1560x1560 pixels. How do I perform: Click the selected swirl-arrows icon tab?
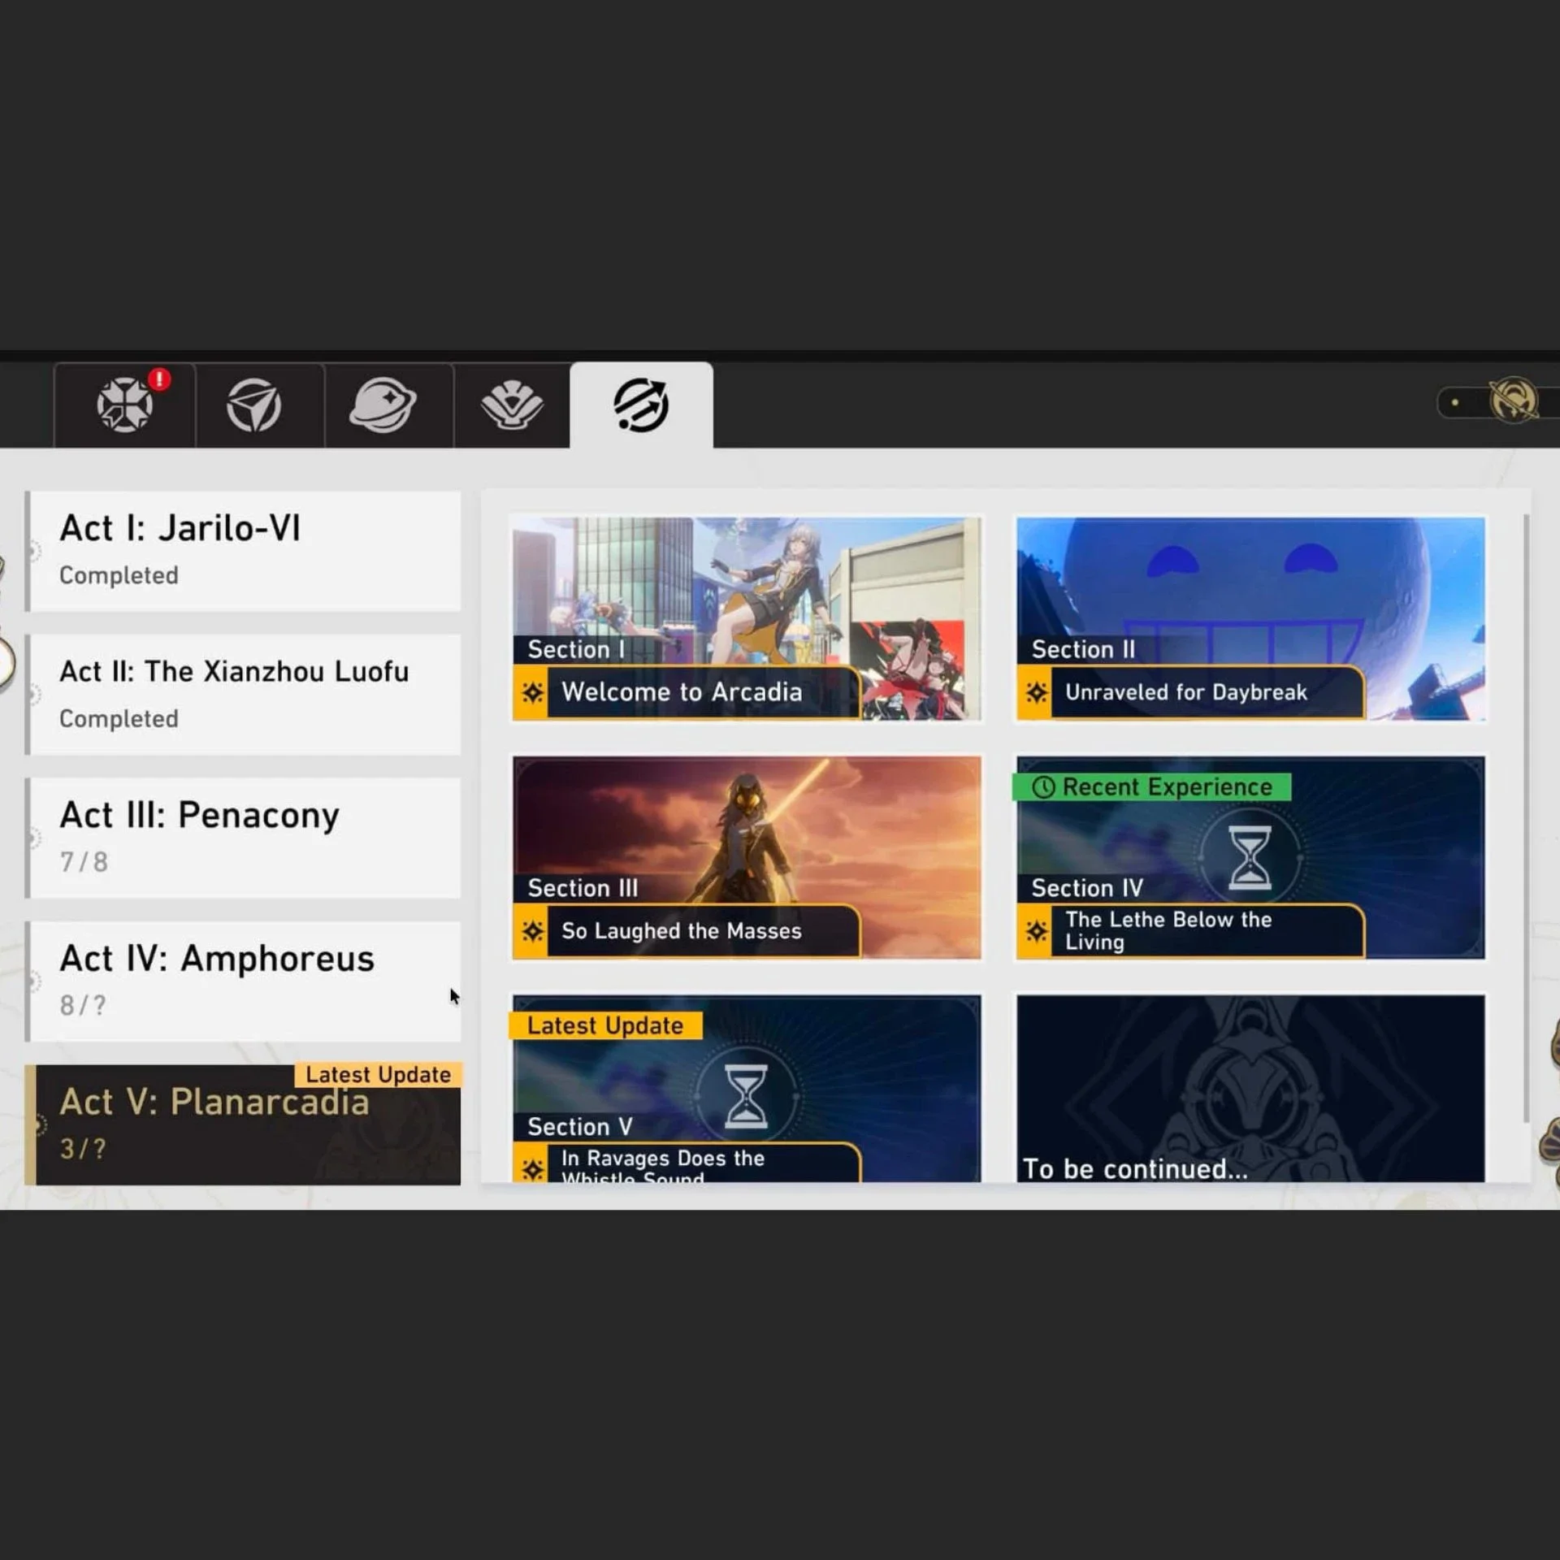[641, 405]
